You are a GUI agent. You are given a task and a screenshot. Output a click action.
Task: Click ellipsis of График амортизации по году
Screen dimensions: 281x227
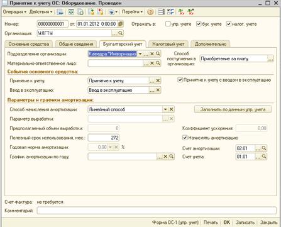(x=160, y=157)
